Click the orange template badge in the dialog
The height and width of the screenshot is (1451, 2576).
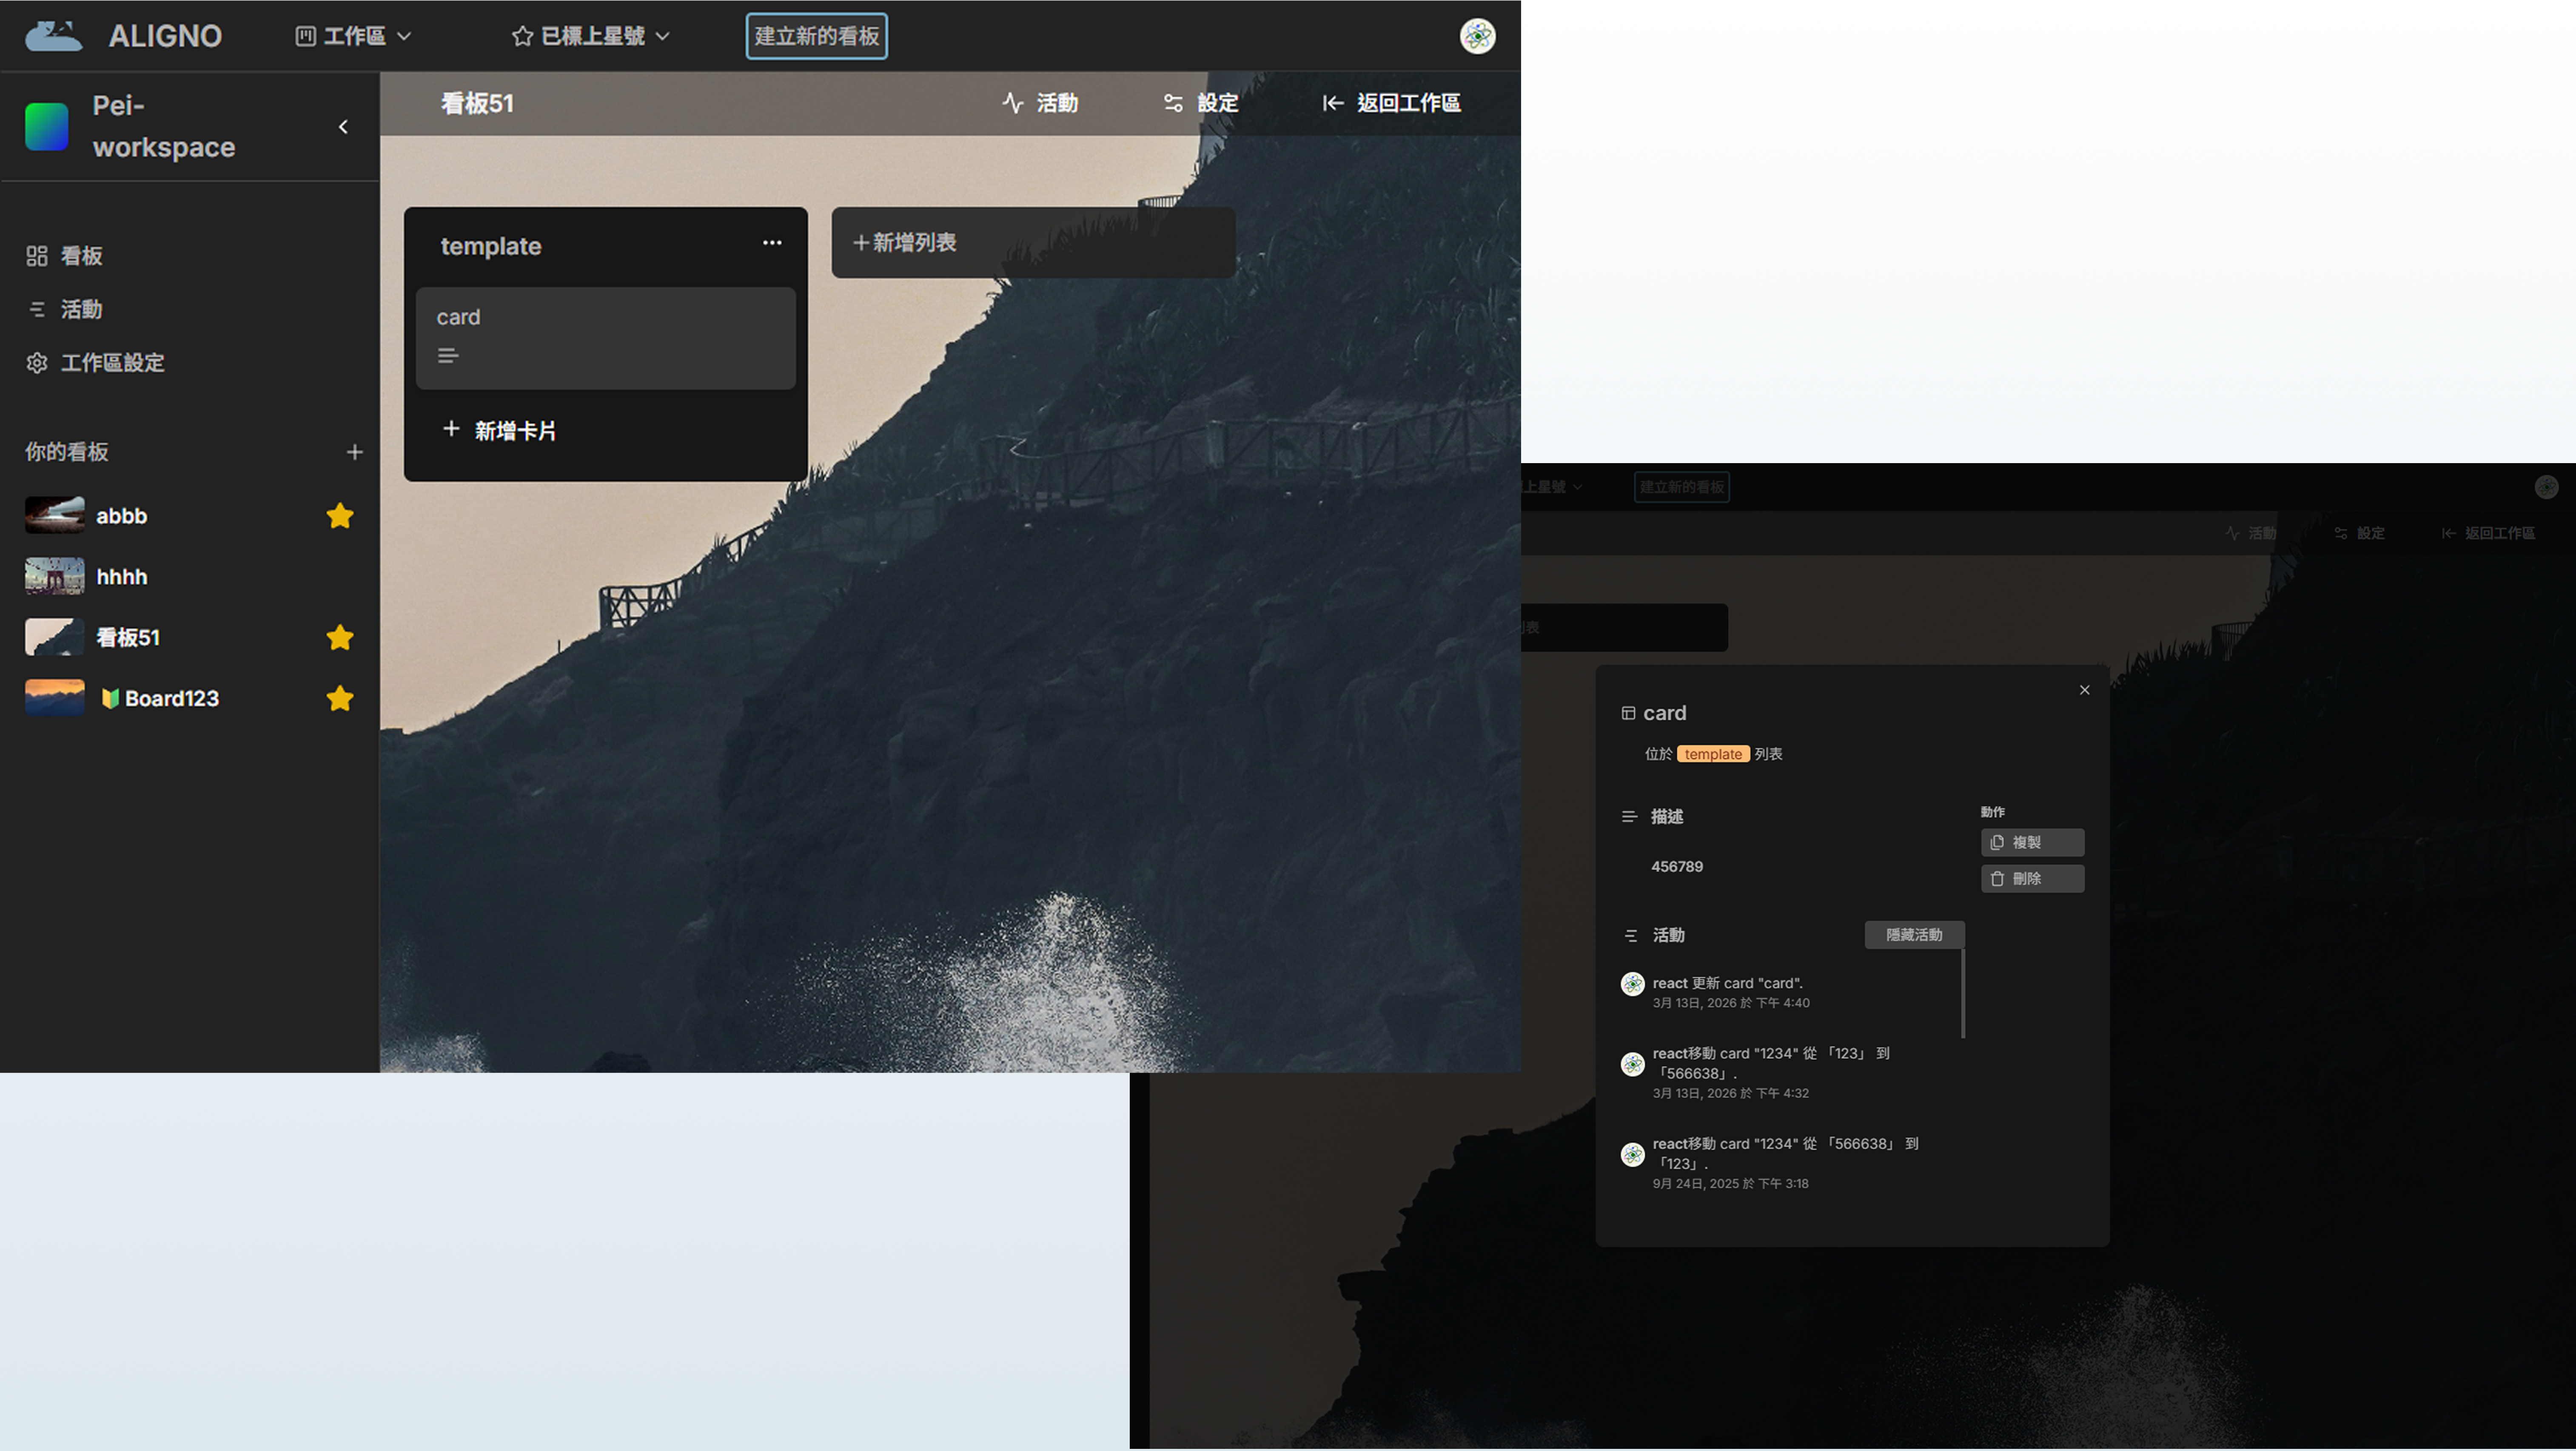[x=1713, y=754]
